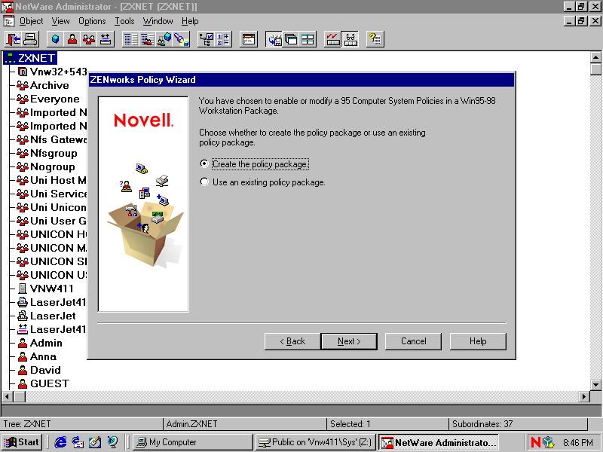Click the Create User icon in toolbar
The width and height of the screenshot is (603, 452).
(72, 39)
